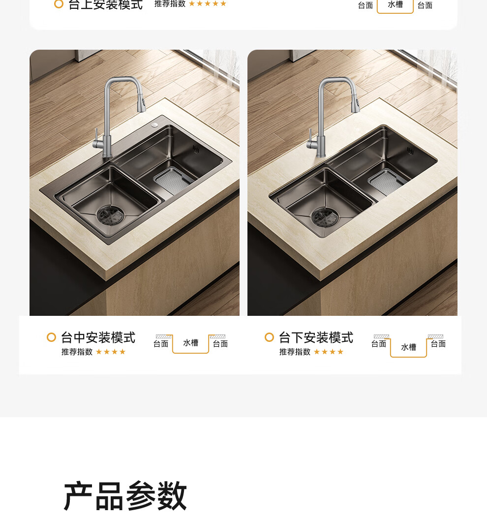Click the four-star rating under 台下安装模式

pyautogui.click(x=329, y=352)
